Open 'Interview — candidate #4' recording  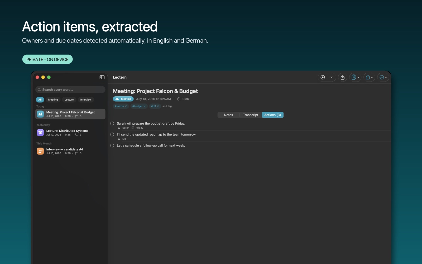coord(70,151)
